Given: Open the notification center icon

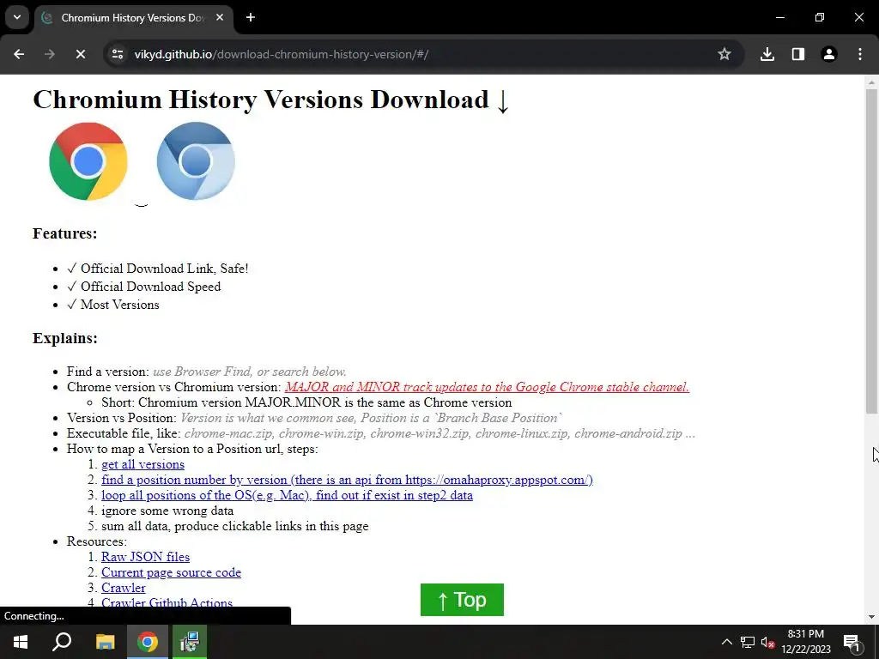Looking at the screenshot, I should click(x=852, y=643).
